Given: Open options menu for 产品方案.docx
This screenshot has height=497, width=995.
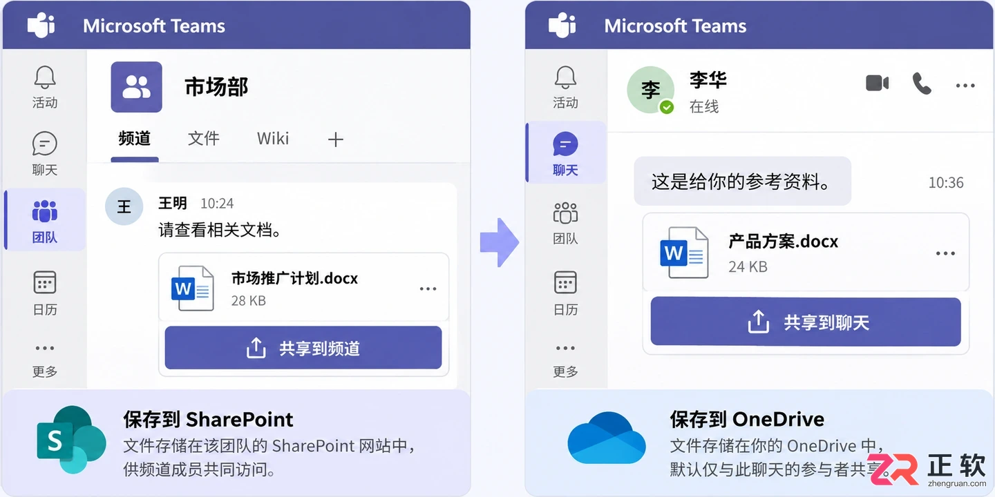Looking at the screenshot, I should coord(945,253).
